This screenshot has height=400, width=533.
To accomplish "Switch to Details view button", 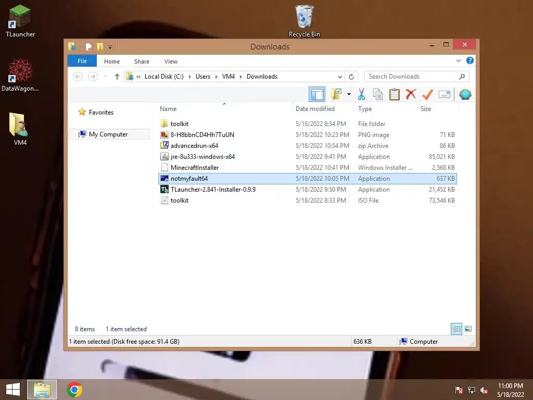I will tap(456, 329).
